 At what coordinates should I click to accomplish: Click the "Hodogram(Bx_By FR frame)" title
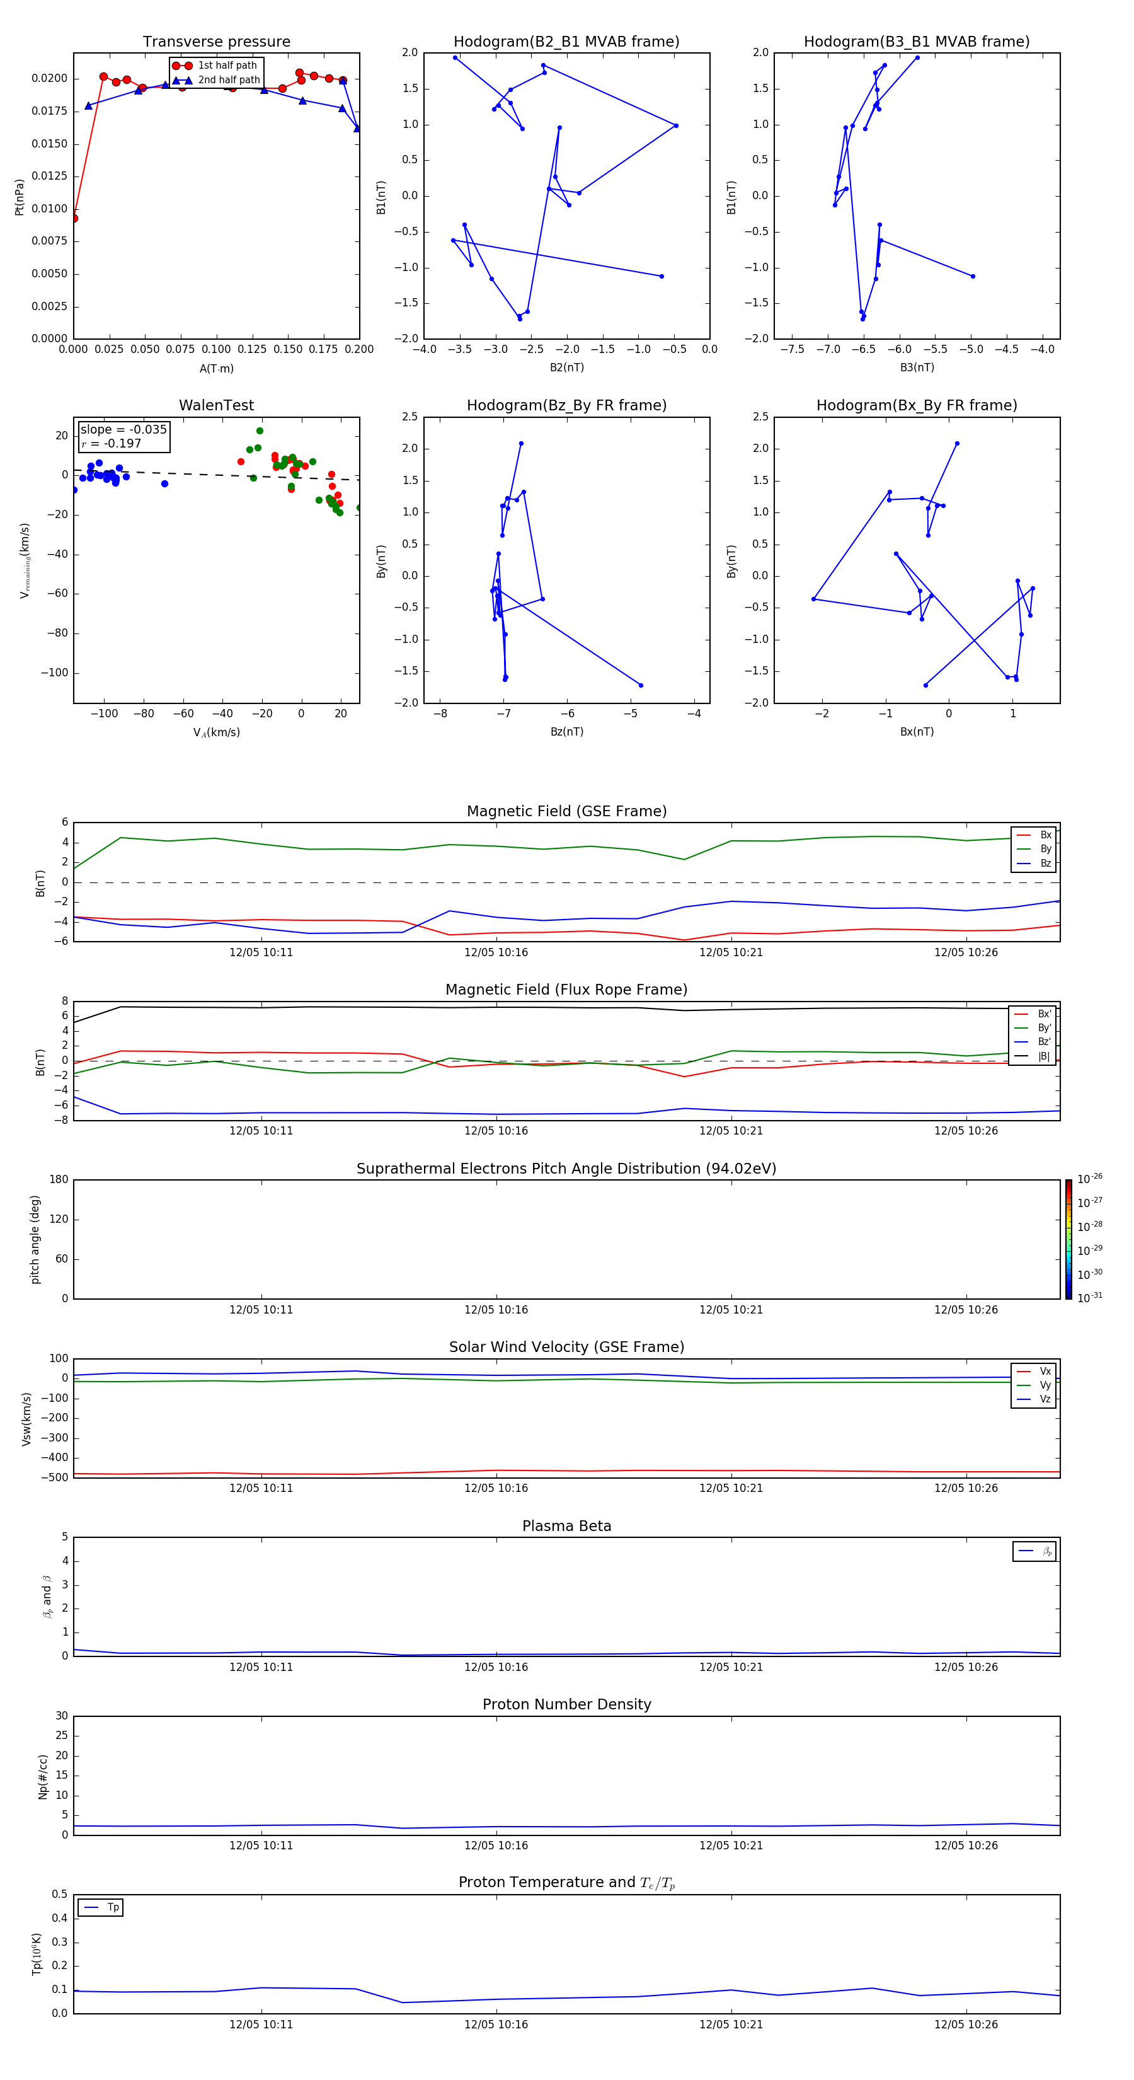pyautogui.click(x=917, y=405)
